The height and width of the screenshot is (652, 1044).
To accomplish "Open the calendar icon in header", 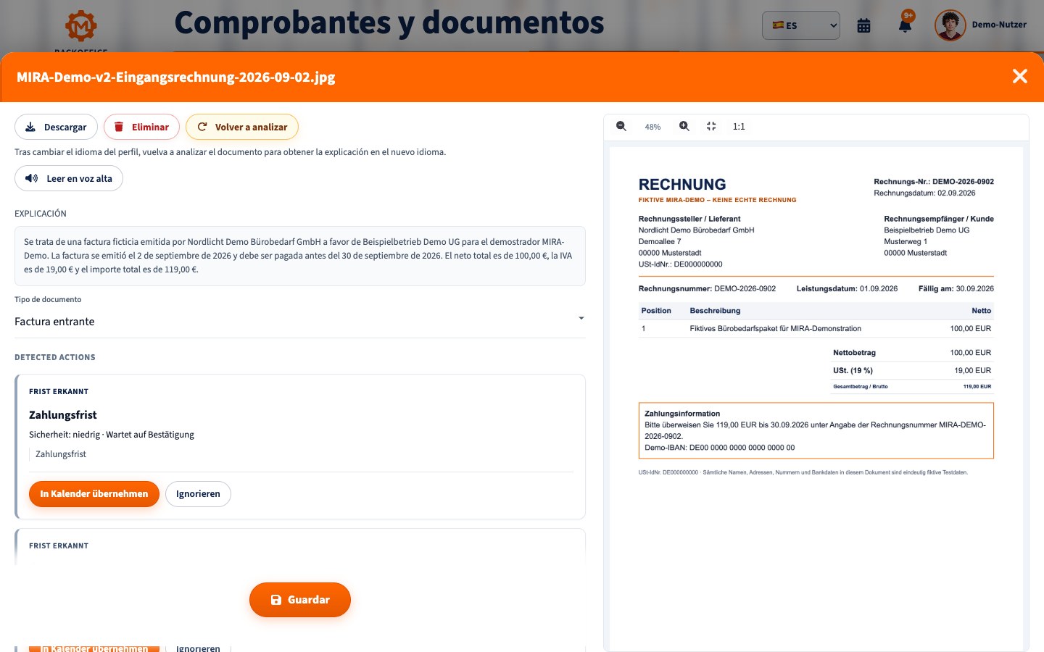I will coord(863,25).
